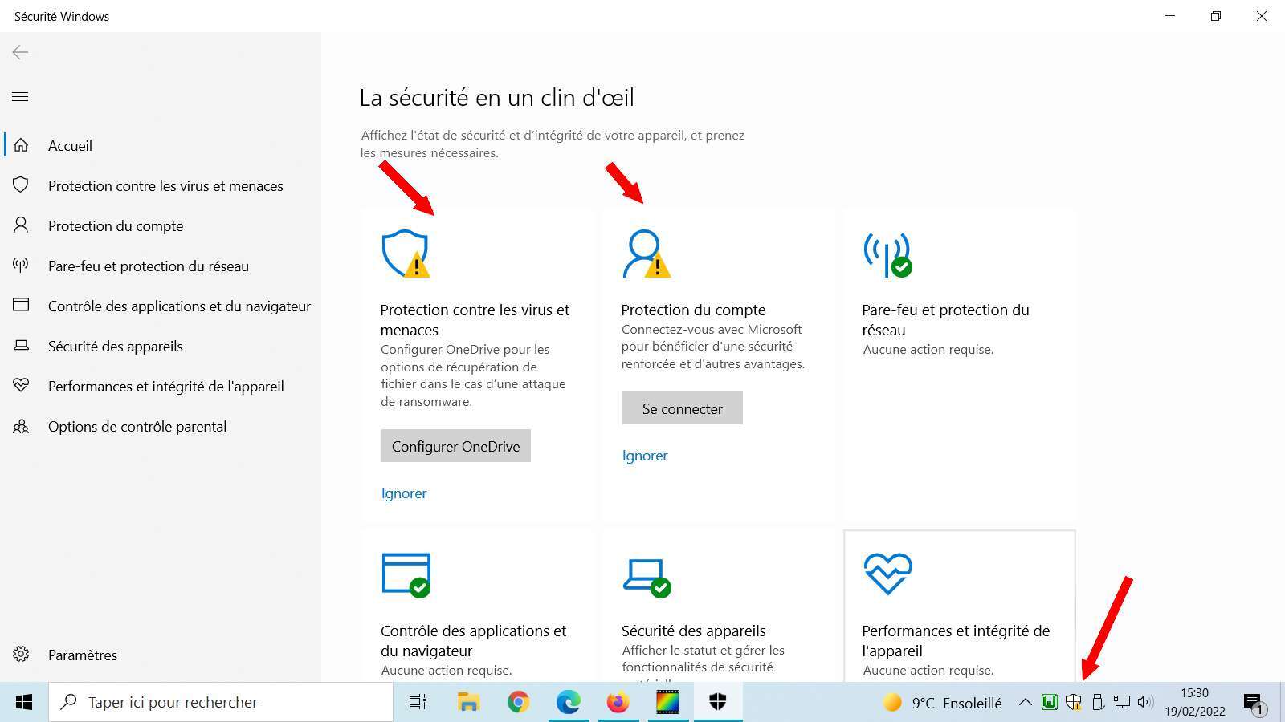Click the safely remove USB tray icon
Viewport: 1285px width, 722px height.
[x=1098, y=703]
